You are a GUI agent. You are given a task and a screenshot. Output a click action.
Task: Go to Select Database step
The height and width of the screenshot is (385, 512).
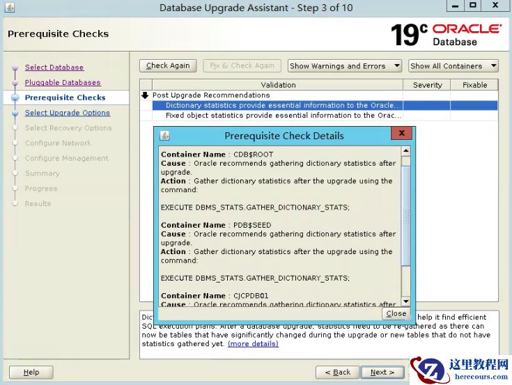(x=54, y=68)
